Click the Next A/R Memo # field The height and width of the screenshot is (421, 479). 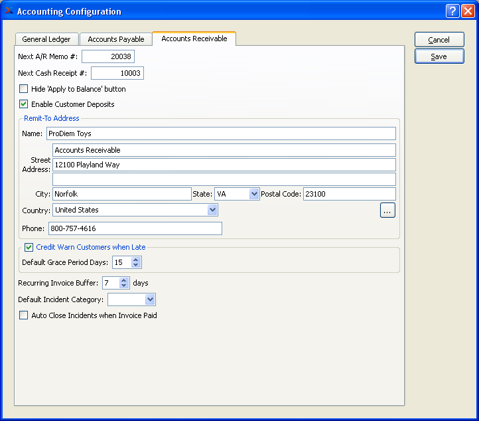click(x=107, y=57)
